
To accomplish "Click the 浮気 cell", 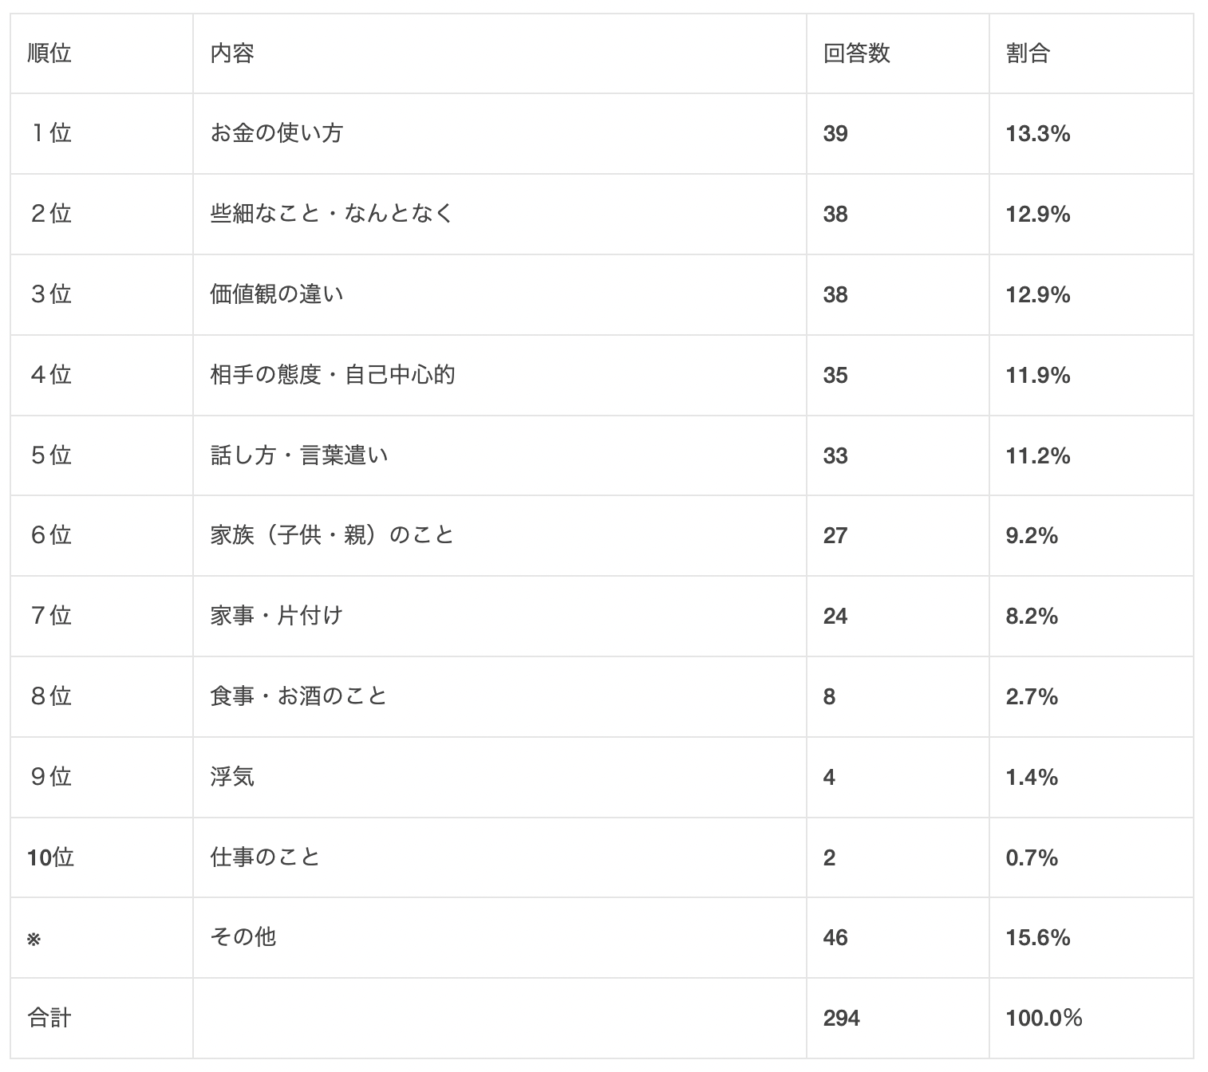I will click(232, 777).
